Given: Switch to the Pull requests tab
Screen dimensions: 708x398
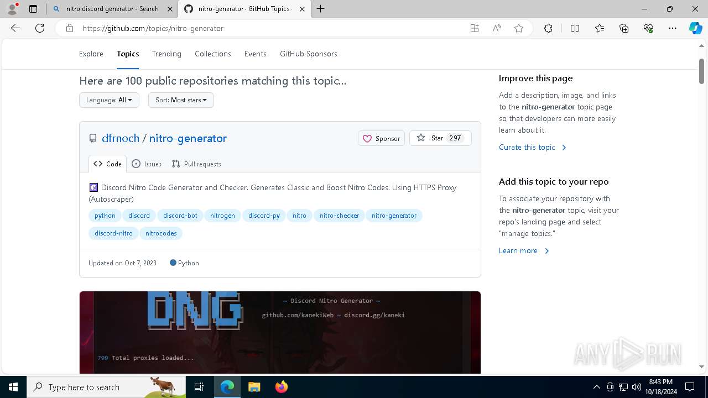Looking at the screenshot, I should (196, 164).
